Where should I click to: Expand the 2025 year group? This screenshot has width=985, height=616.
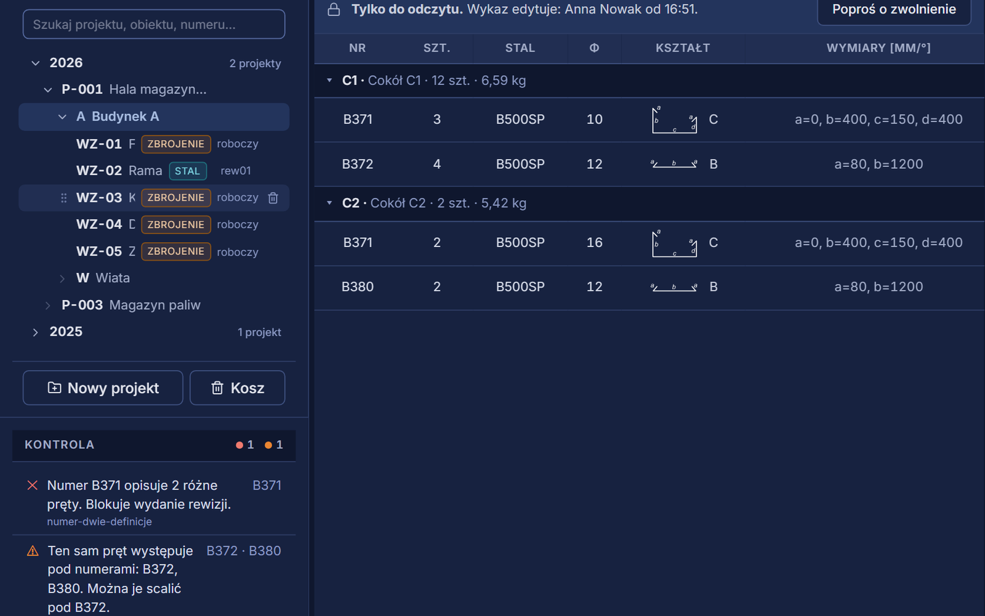tap(36, 332)
